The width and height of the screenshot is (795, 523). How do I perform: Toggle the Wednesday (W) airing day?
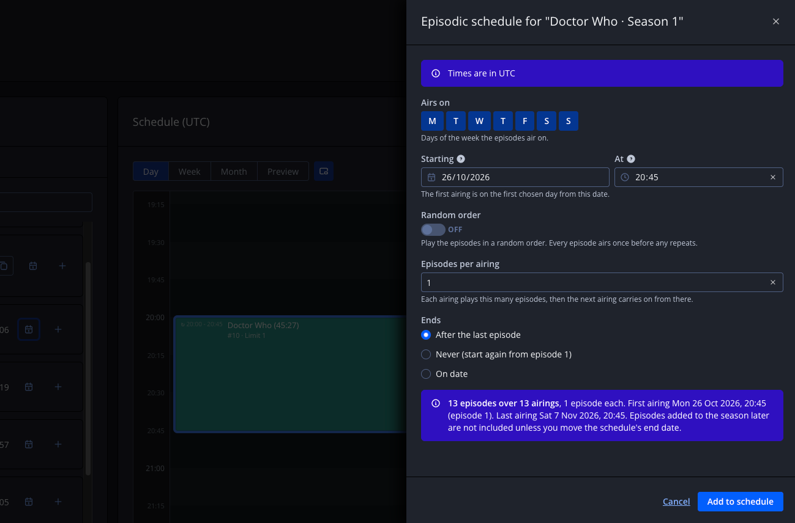479,121
